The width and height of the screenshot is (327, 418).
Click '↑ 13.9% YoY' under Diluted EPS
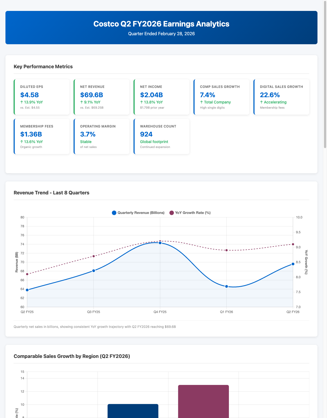point(32,102)
